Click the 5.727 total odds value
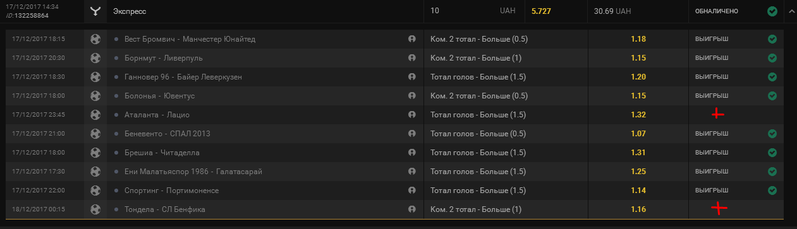 point(542,11)
